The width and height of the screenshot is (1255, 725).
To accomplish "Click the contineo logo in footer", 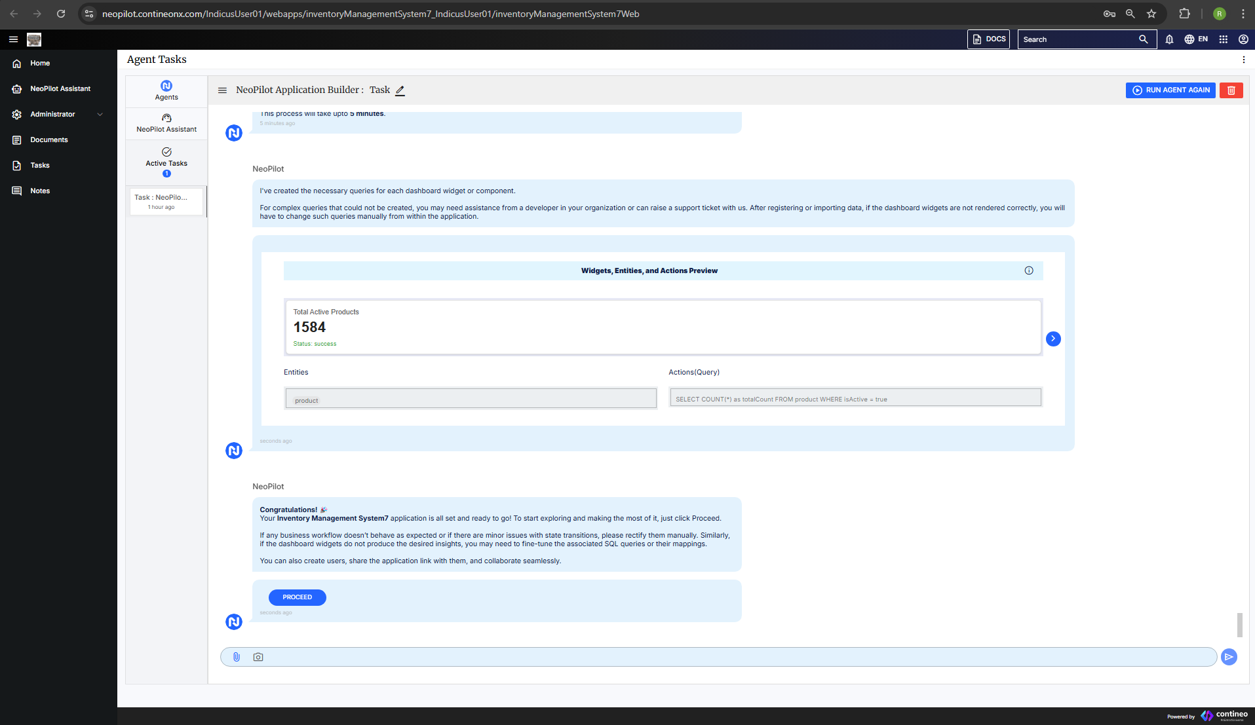I will pos(1224,715).
